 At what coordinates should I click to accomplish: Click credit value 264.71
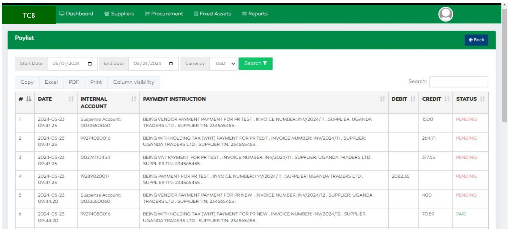coord(429,138)
